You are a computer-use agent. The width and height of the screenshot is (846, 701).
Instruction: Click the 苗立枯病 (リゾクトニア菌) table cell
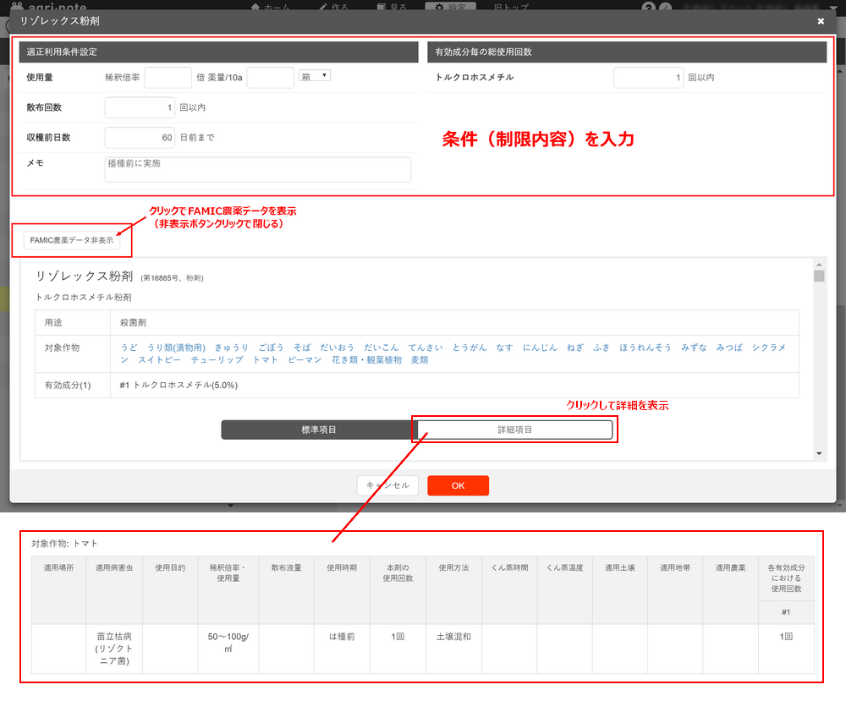(x=114, y=649)
